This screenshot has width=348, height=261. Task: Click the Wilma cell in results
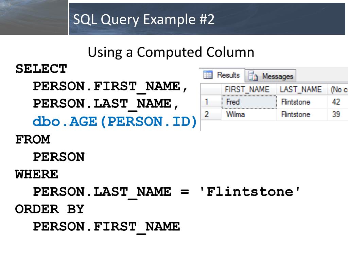248,114
